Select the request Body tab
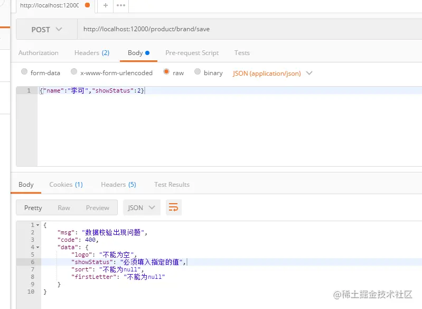422x309 pixels. [x=138, y=53]
